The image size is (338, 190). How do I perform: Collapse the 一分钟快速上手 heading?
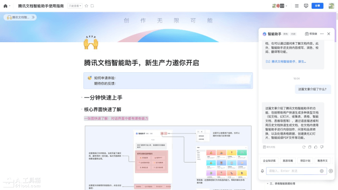pyautogui.click(x=82, y=98)
